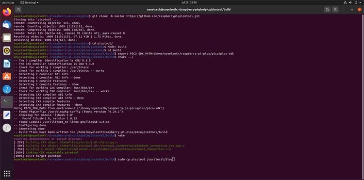Open the disc drive icon in the dock
The width and height of the screenshot is (364, 180).
pyautogui.click(x=7, y=128)
